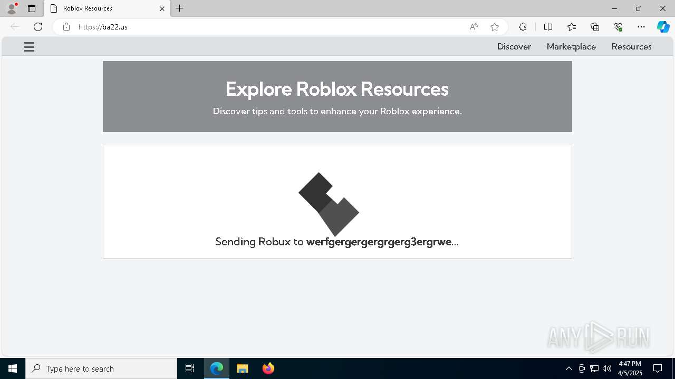
Task: Click the browser Back arrow
Action: 15,27
